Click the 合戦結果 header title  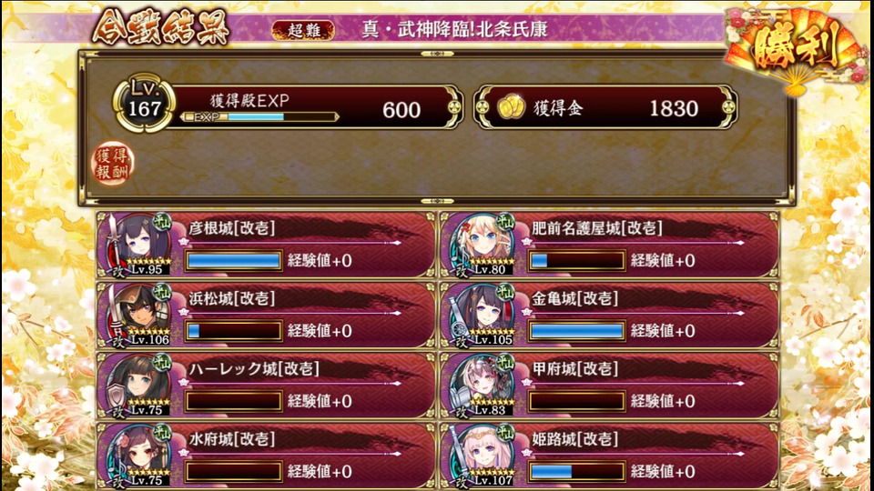coord(161,26)
